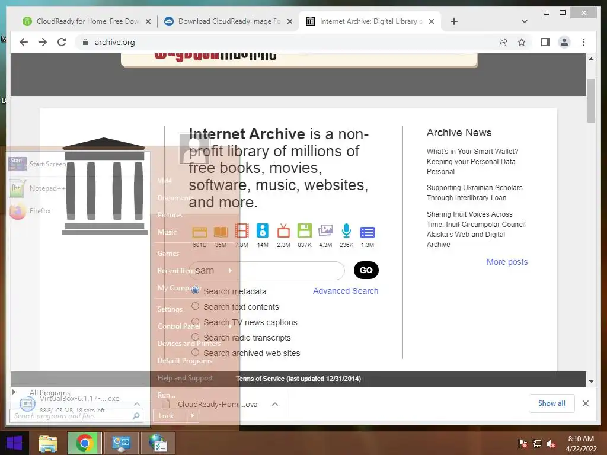This screenshot has width=607, height=455.
Task: Share this page via the share icon
Action: click(x=503, y=42)
